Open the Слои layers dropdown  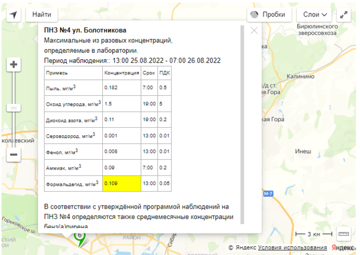point(315,15)
